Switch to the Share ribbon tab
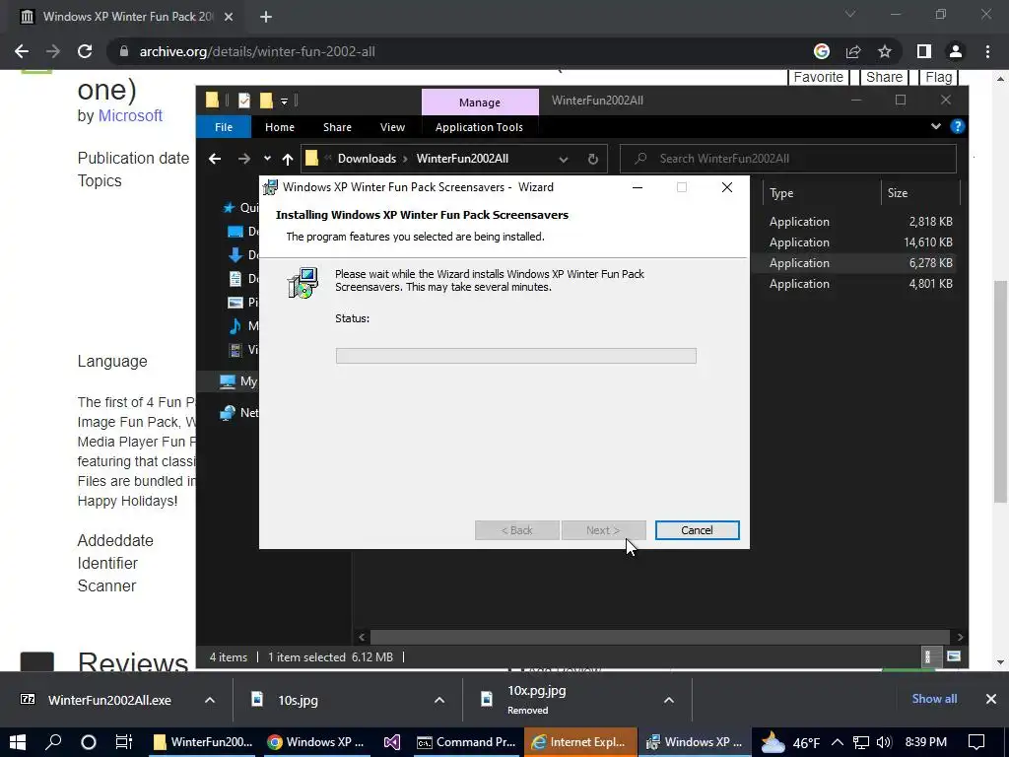Image resolution: width=1009 pixels, height=757 pixels. click(337, 127)
